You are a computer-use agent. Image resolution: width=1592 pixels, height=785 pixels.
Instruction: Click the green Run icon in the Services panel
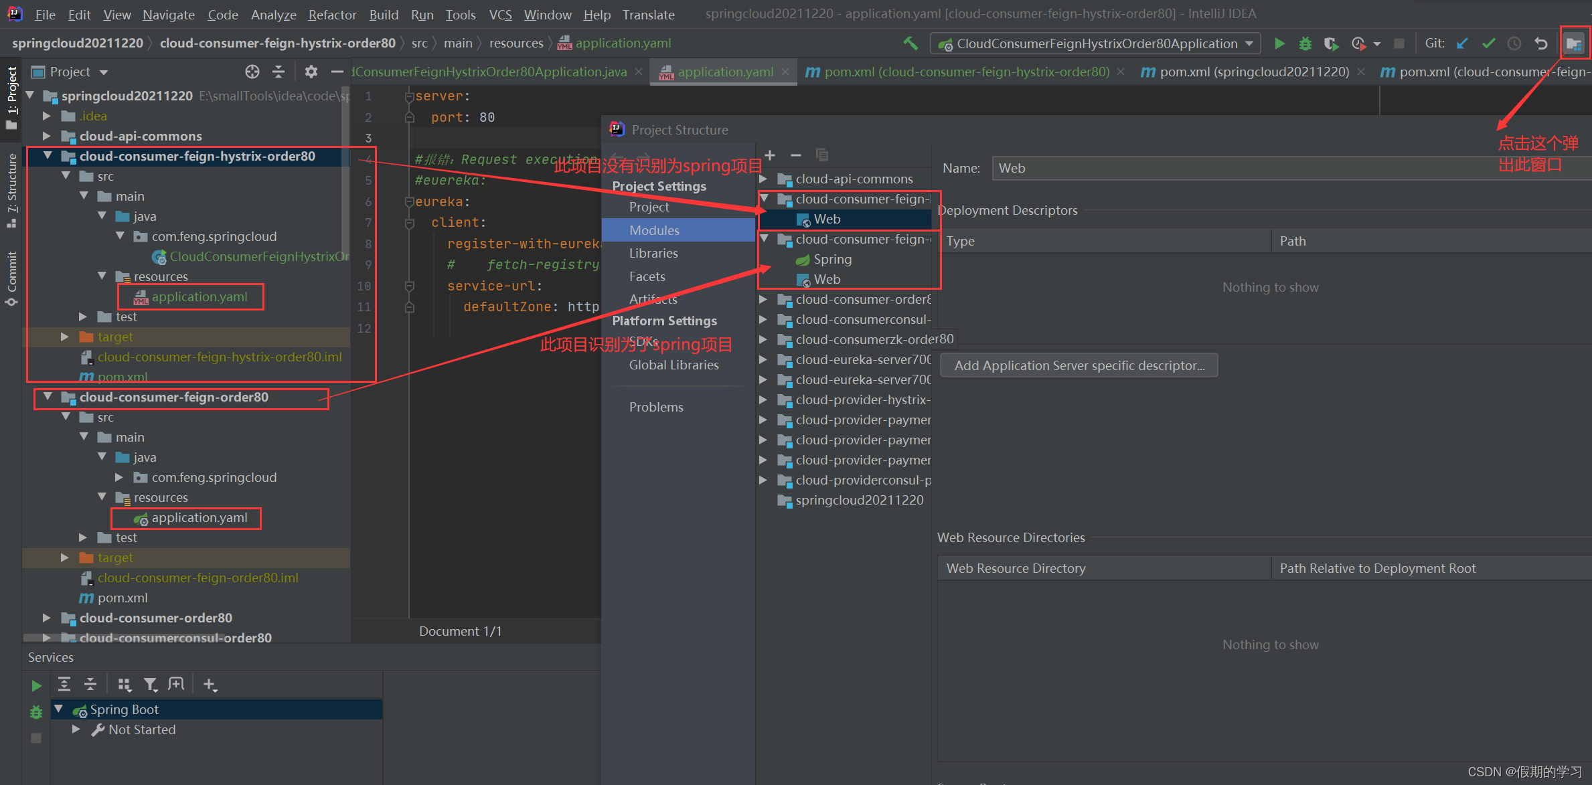coord(36,685)
